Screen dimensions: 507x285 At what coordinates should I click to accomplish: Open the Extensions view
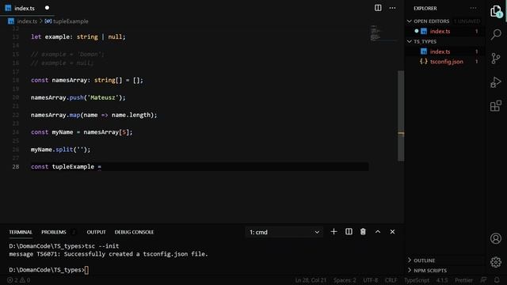point(496,105)
